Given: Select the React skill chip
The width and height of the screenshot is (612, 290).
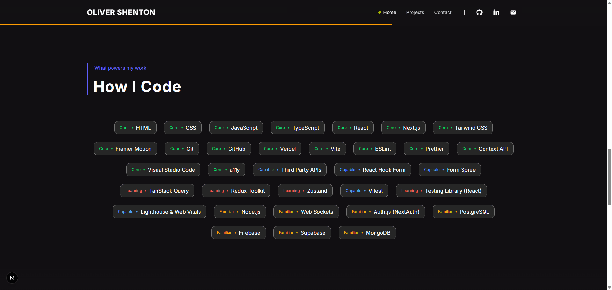Looking at the screenshot, I should point(353,128).
